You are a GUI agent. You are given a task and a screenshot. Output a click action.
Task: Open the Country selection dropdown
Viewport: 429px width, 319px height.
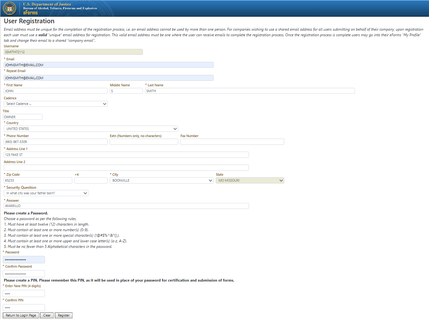(x=91, y=128)
